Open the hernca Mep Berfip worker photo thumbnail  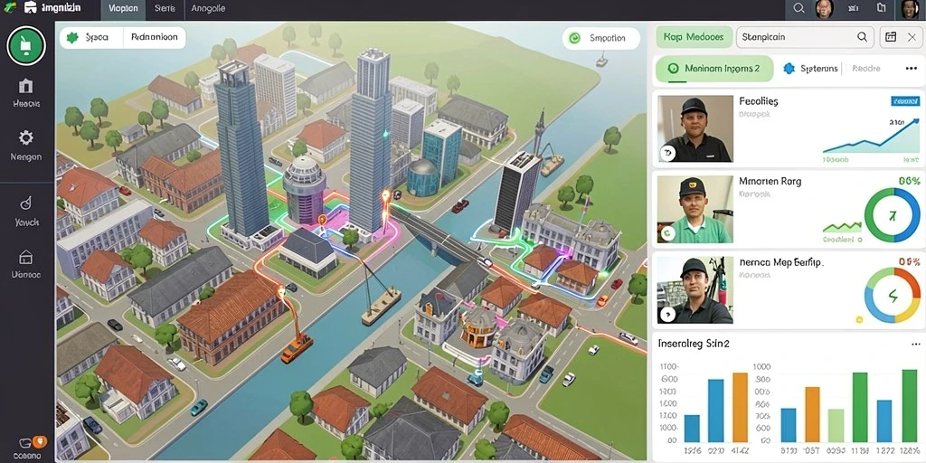[x=695, y=290]
